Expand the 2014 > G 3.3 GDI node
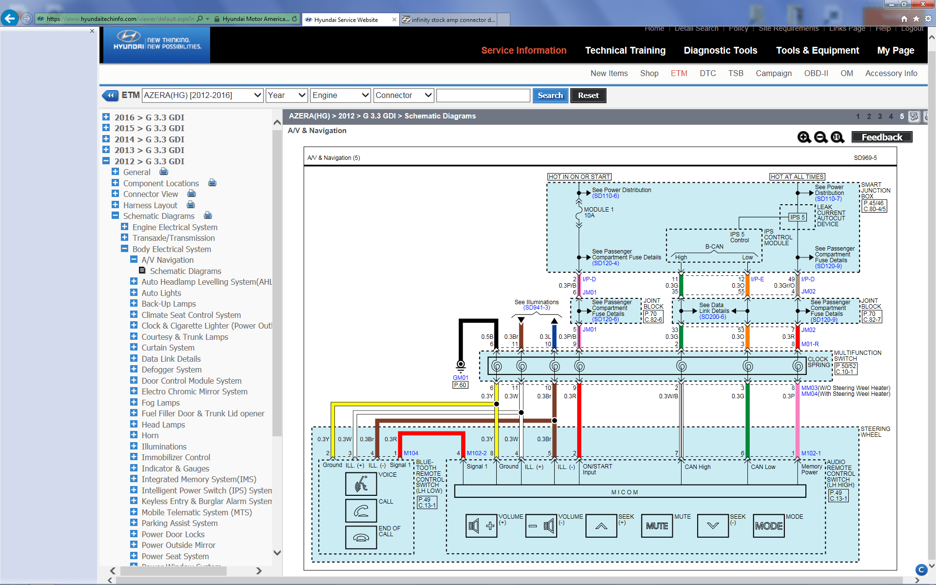The height and width of the screenshot is (585, 936). [106, 139]
